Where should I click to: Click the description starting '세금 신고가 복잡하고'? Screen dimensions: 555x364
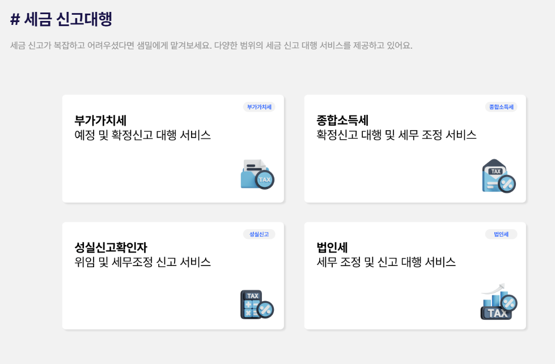(211, 46)
